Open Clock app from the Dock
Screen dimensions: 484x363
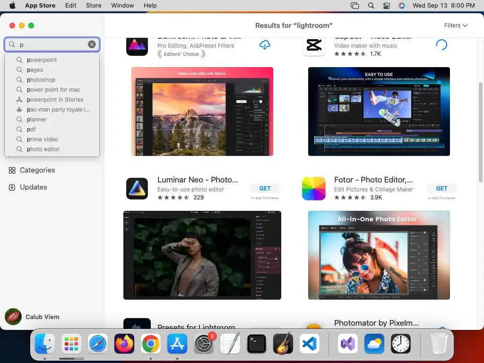point(401,344)
